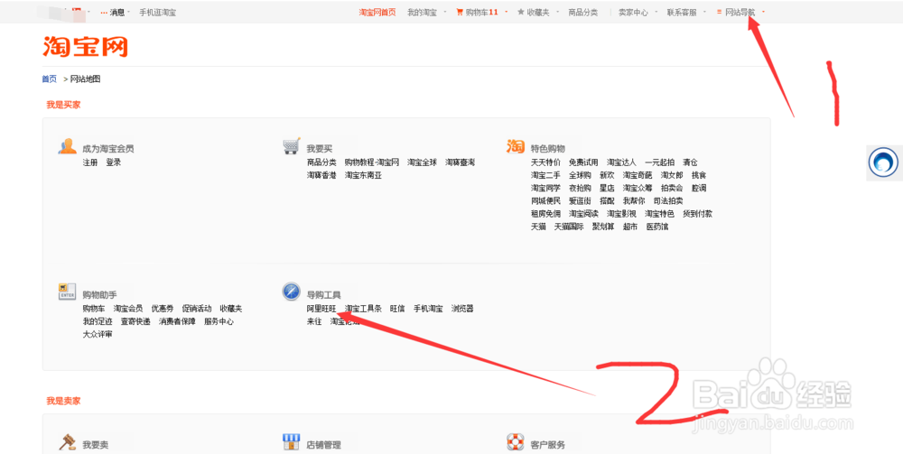Open the 医药馆 link
The image size is (903, 454).
657,227
